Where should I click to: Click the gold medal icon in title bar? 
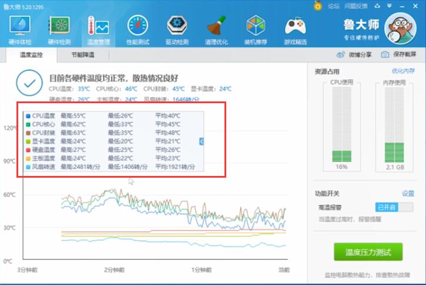point(318,6)
